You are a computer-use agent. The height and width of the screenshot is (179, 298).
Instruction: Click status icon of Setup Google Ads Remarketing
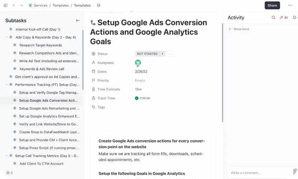coord(15,108)
